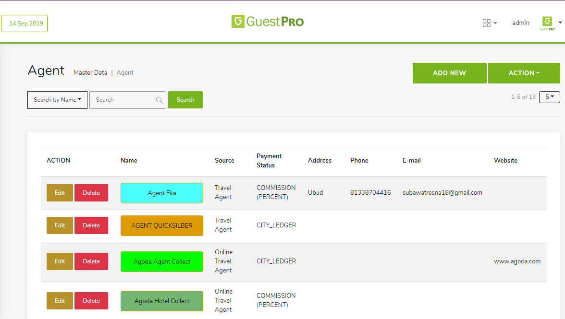This screenshot has height=319, width=565.
Task: Expand the profile menu arrow next to avatar
Action: [560, 23]
